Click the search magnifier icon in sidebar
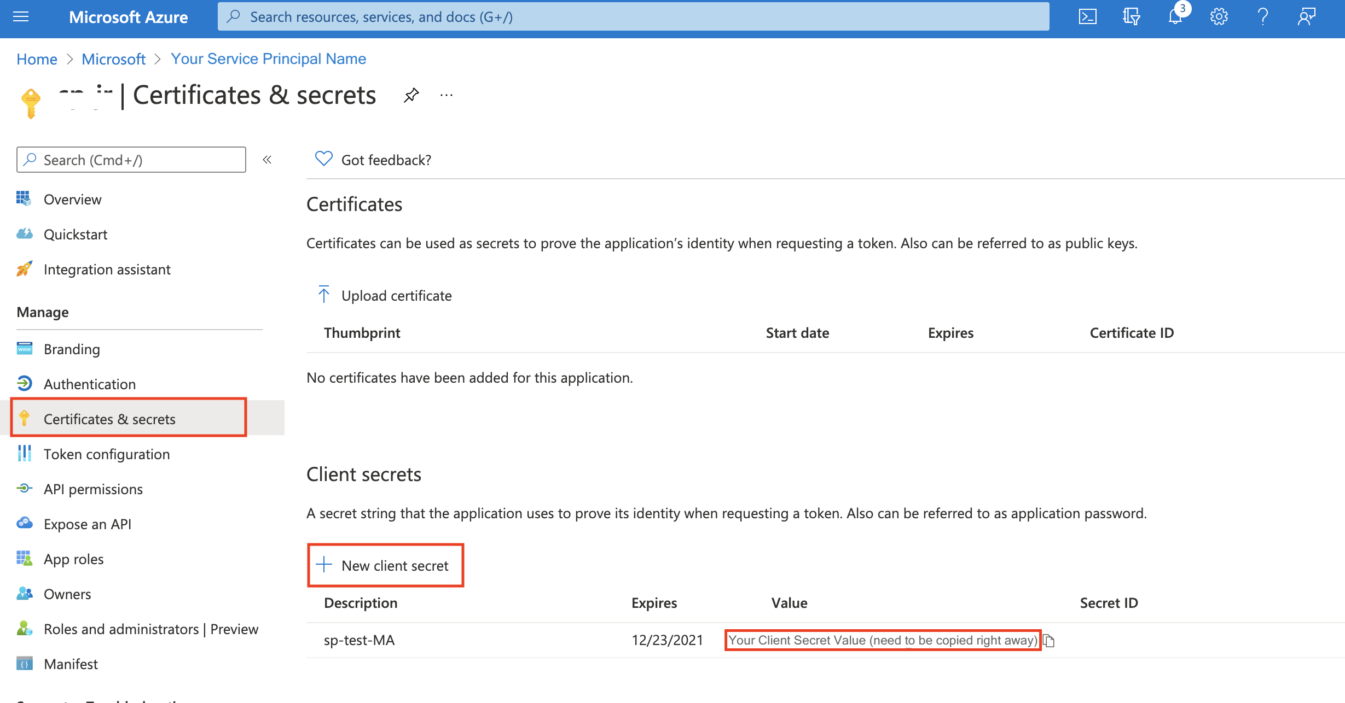Viewport: 1345px width, 703px height. (30, 160)
